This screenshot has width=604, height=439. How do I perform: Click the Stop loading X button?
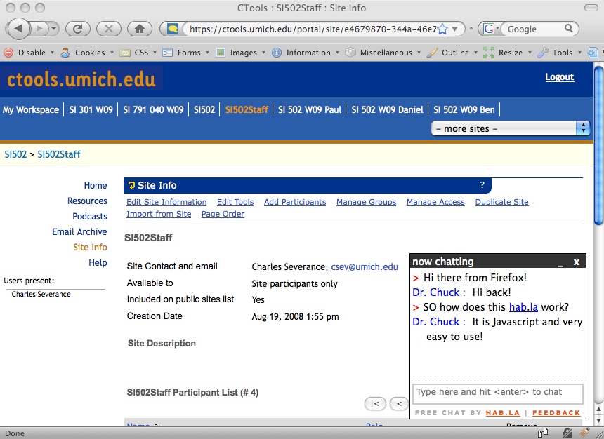tap(109, 29)
